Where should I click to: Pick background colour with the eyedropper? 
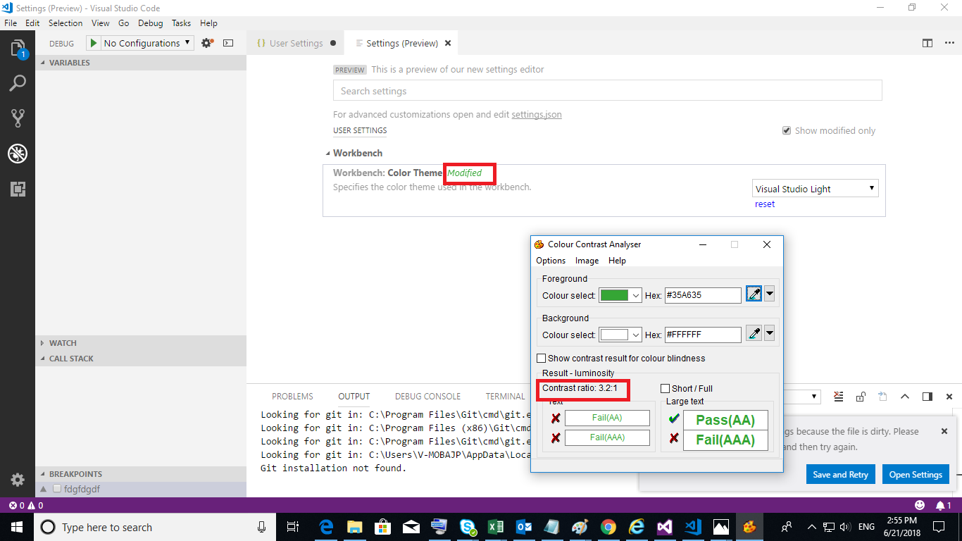(x=754, y=334)
